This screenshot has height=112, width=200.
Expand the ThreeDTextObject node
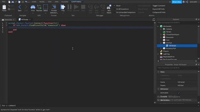[161, 35]
